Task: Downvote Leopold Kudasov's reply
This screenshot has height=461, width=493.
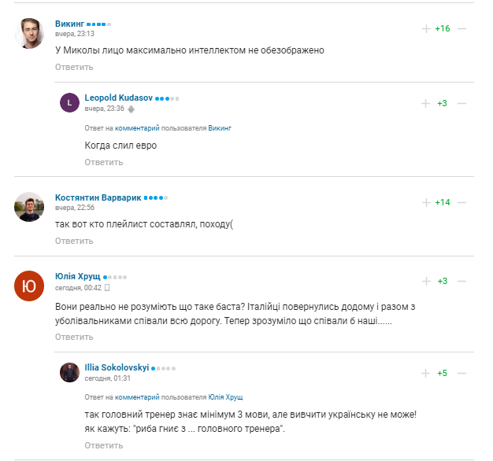Action: (462, 103)
